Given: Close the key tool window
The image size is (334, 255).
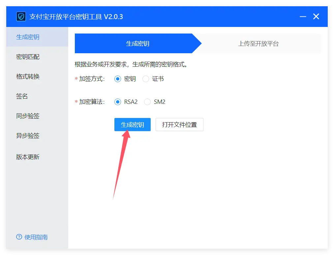Looking at the screenshot, I should (x=316, y=16).
